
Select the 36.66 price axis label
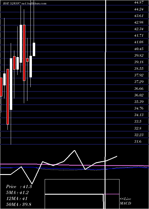coord(139,89)
